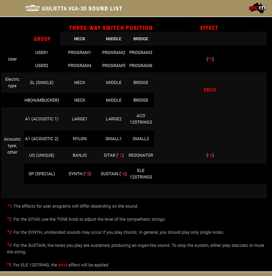Click the VOX logo in the header
This screenshot has height=276, width=272.
click(x=33, y=8)
